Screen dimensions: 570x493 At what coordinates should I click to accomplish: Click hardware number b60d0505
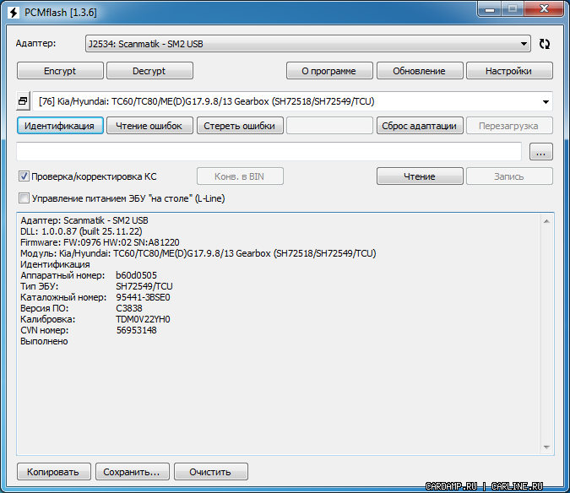pyautogui.click(x=136, y=275)
